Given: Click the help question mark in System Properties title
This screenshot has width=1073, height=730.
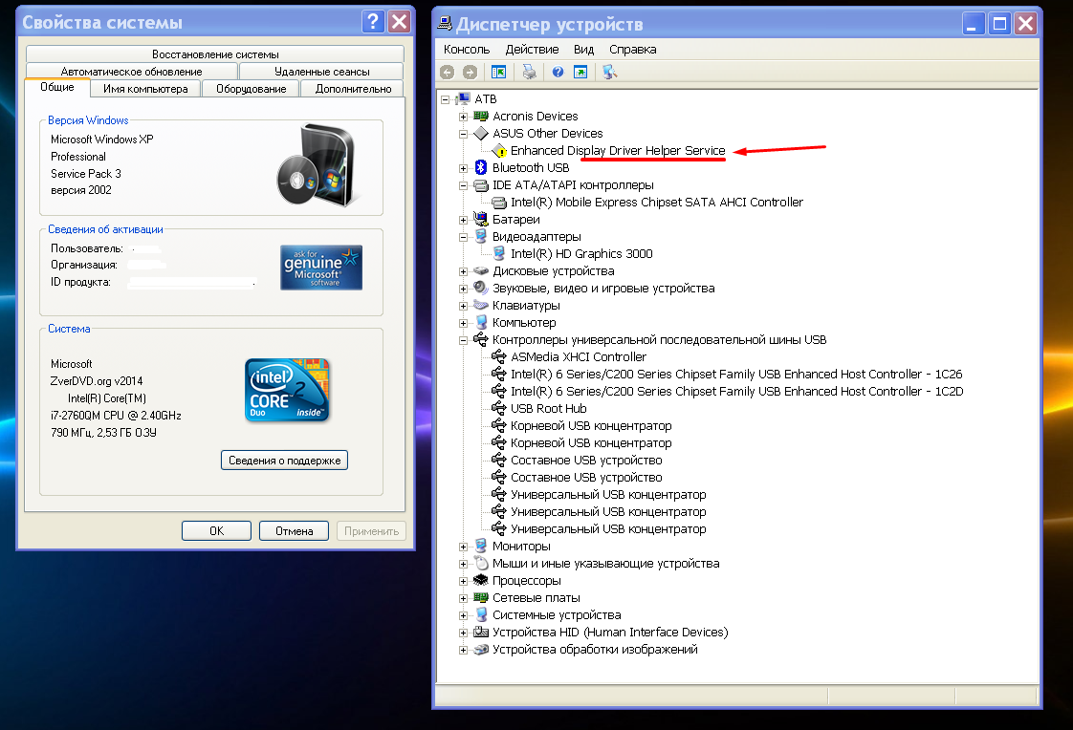Looking at the screenshot, I should [x=372, y=21].
